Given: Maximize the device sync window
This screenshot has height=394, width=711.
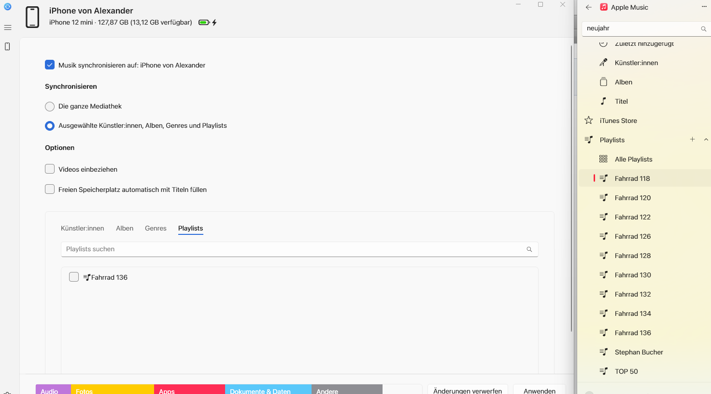Looking at the screenshot, I should click(x=540, y=4).
